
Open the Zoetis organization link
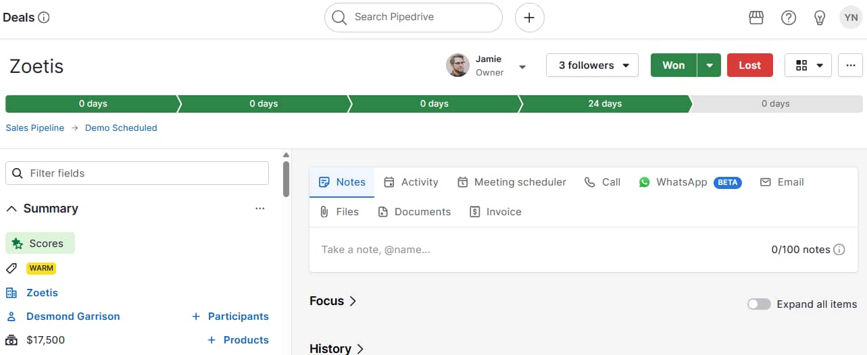42,293
